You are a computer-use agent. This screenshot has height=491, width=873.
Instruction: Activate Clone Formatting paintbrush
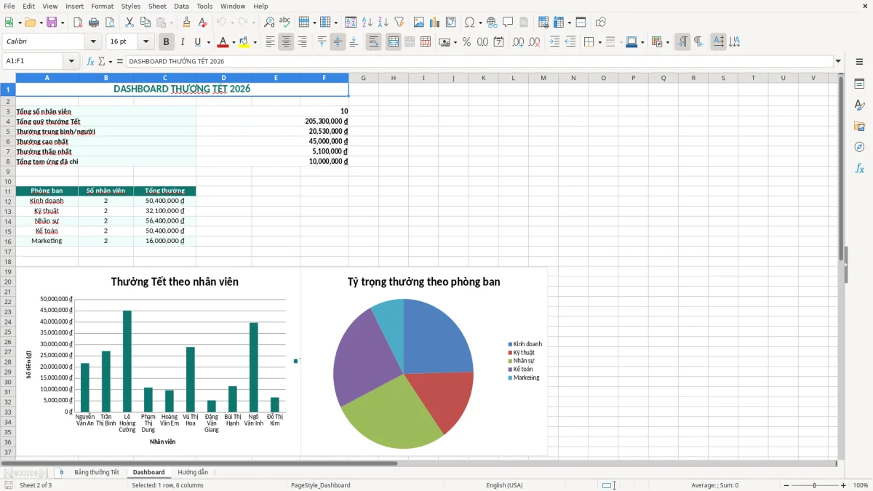(186, 23)
